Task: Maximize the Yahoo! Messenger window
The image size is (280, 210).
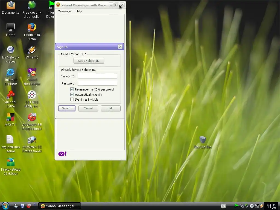Action: (x=116, y=5)
